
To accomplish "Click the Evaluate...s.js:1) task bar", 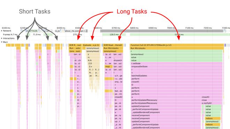I will [91, 45].
